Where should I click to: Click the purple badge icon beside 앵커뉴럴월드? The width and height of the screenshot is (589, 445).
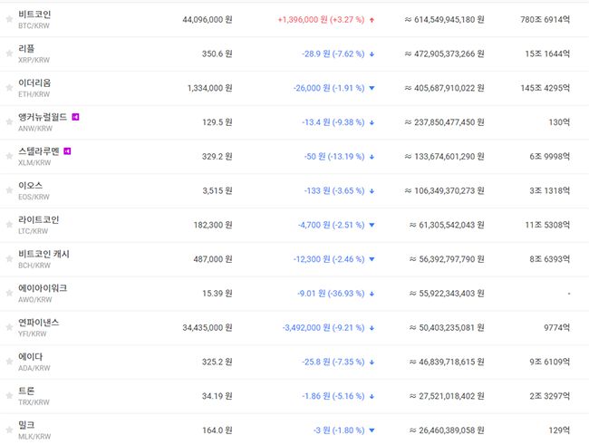tap(76, 117)
